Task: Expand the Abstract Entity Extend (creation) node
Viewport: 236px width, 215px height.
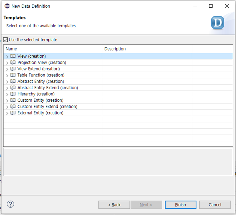Action: click(7, 88)
